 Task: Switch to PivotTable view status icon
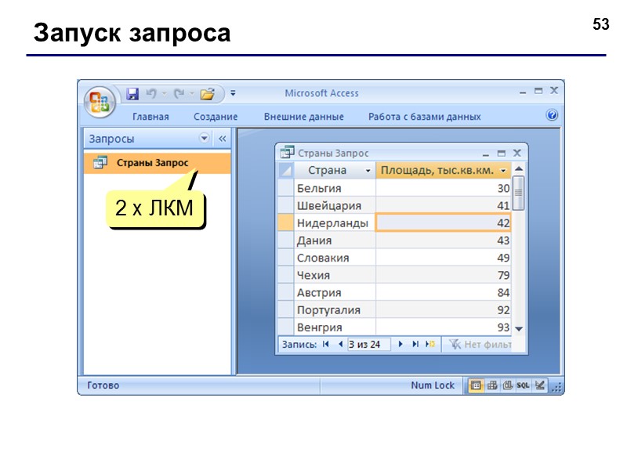[492, 385]
